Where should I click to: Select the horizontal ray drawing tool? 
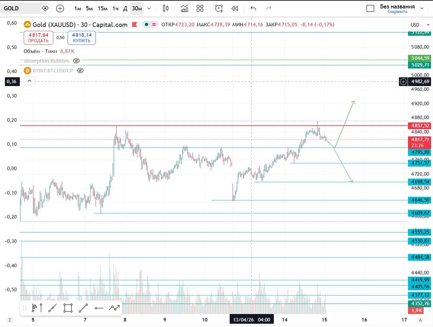tap(99, 308)
